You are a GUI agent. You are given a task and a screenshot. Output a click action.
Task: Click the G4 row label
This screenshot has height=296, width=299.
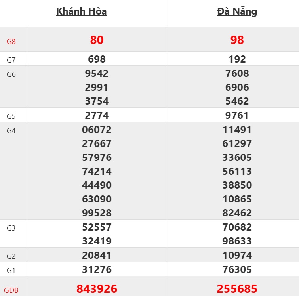pyautogui.click(x=11, y=131)
